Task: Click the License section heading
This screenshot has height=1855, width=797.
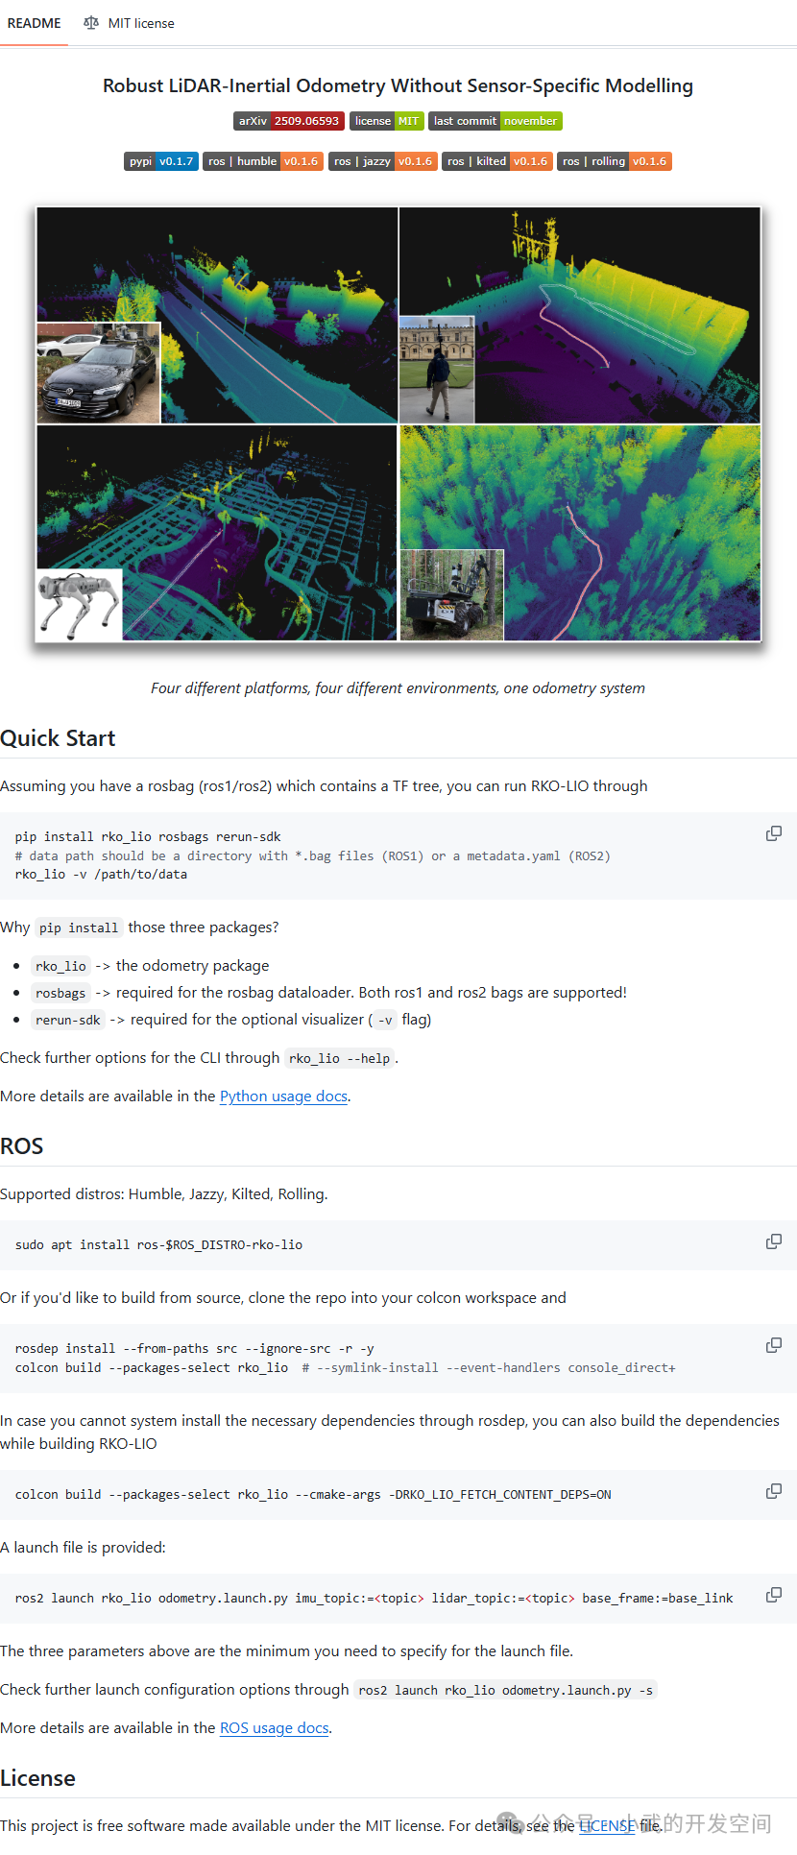Action: pos(37,1778)
